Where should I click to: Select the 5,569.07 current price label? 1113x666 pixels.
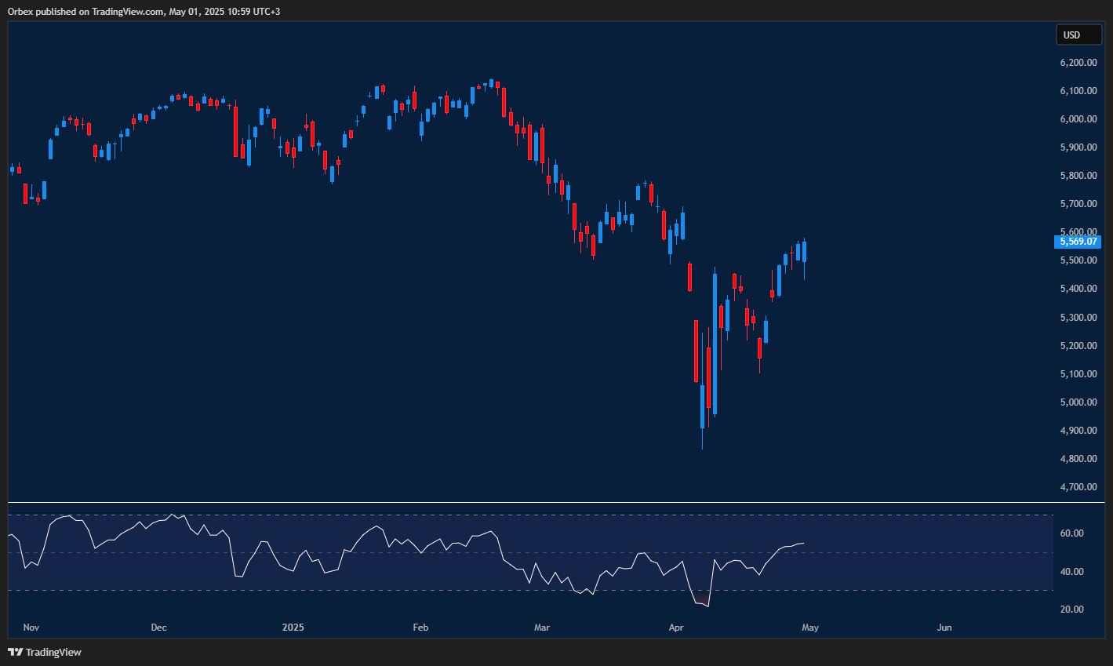click(x=1078, y=242)
